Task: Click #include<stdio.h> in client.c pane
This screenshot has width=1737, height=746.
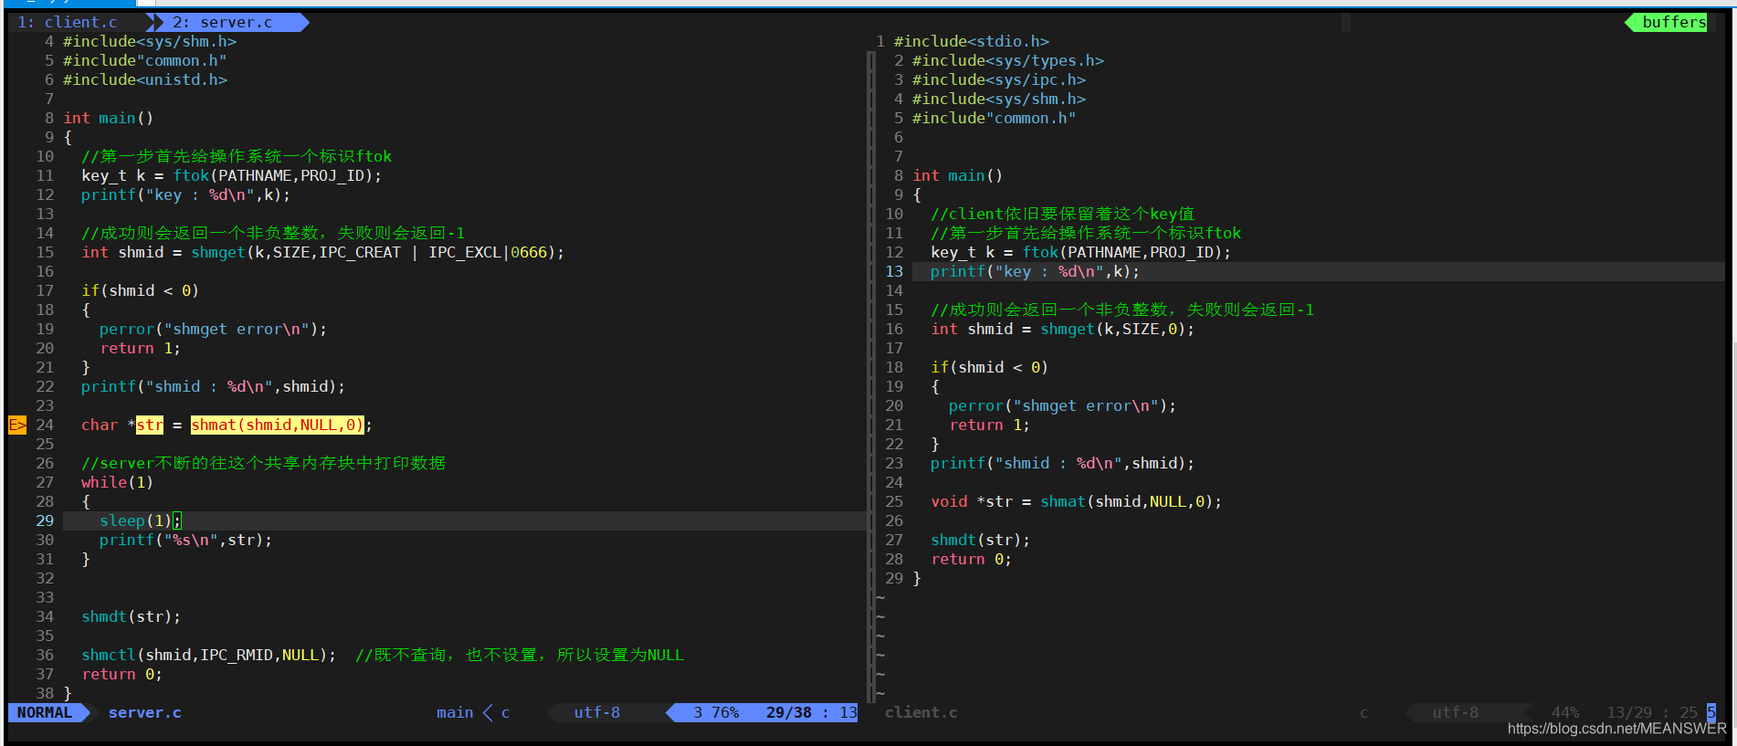Action: [x=971, y=41]
